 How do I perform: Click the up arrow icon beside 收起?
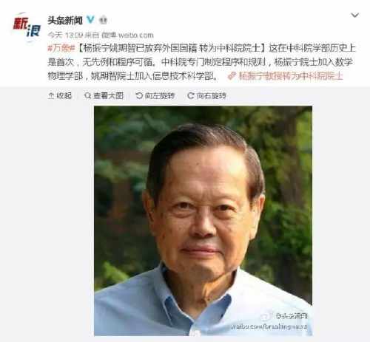coord(51,95)
